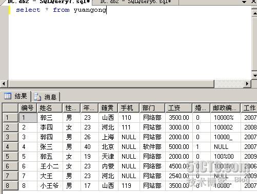Click the editor scroll up arrow
The height and width of the screenshot is (194, 257).
(254, 13)
